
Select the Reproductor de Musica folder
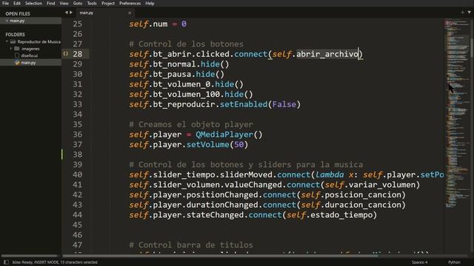click(x=39, y=41)
